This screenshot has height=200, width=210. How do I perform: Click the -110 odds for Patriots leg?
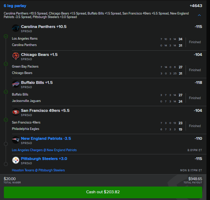(198, 138)
